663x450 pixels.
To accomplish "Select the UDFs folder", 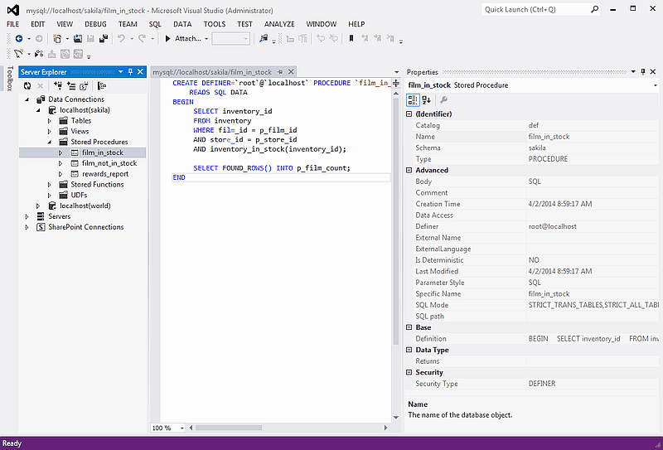I will click(79, 195).
